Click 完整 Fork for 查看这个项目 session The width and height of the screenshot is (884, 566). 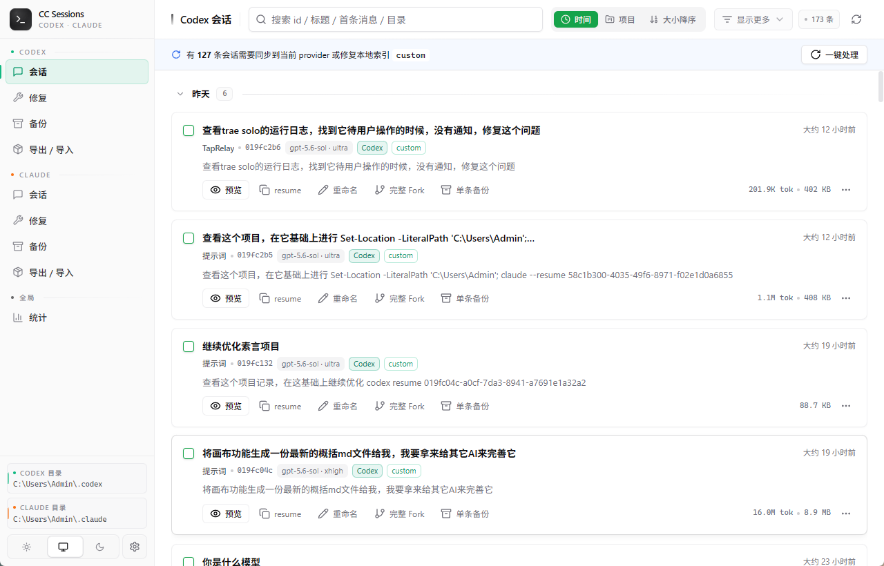(400, 298)
